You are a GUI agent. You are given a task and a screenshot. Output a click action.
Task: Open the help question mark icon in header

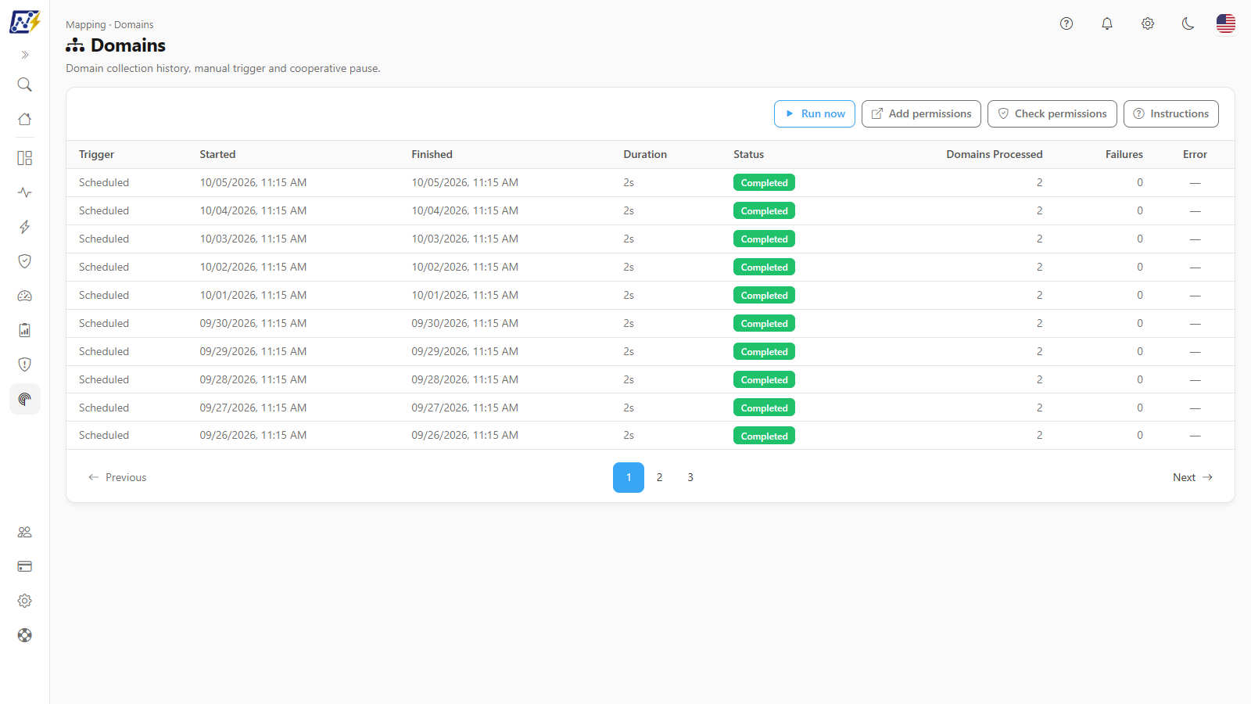click(x=1066, y=23)
